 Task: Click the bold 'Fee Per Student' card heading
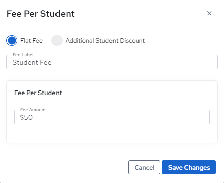(x=38, y=93)
